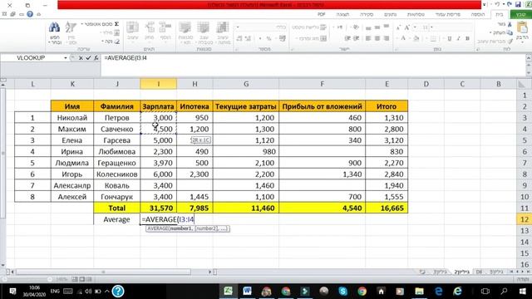Apply Accounting number format

click(x=283, y=39)
